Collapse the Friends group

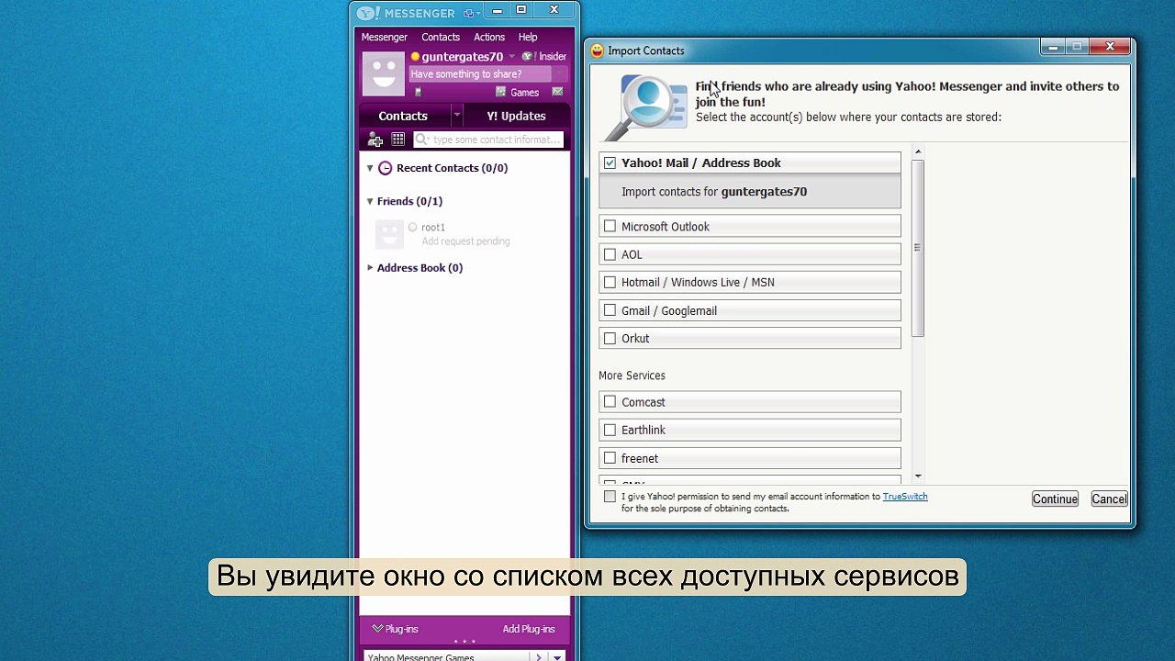pyautogui.click(x=370, y=201)
